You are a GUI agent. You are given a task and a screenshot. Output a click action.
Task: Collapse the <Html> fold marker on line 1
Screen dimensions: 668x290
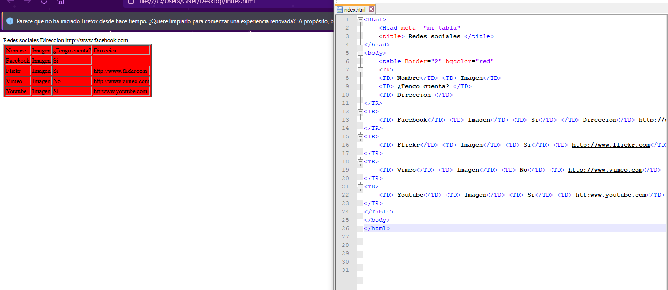pyautogui.click(x=360, y=19)
